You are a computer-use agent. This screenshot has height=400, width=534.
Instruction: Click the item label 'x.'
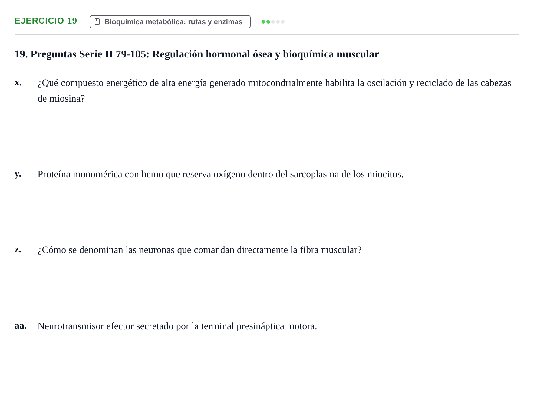18,82
